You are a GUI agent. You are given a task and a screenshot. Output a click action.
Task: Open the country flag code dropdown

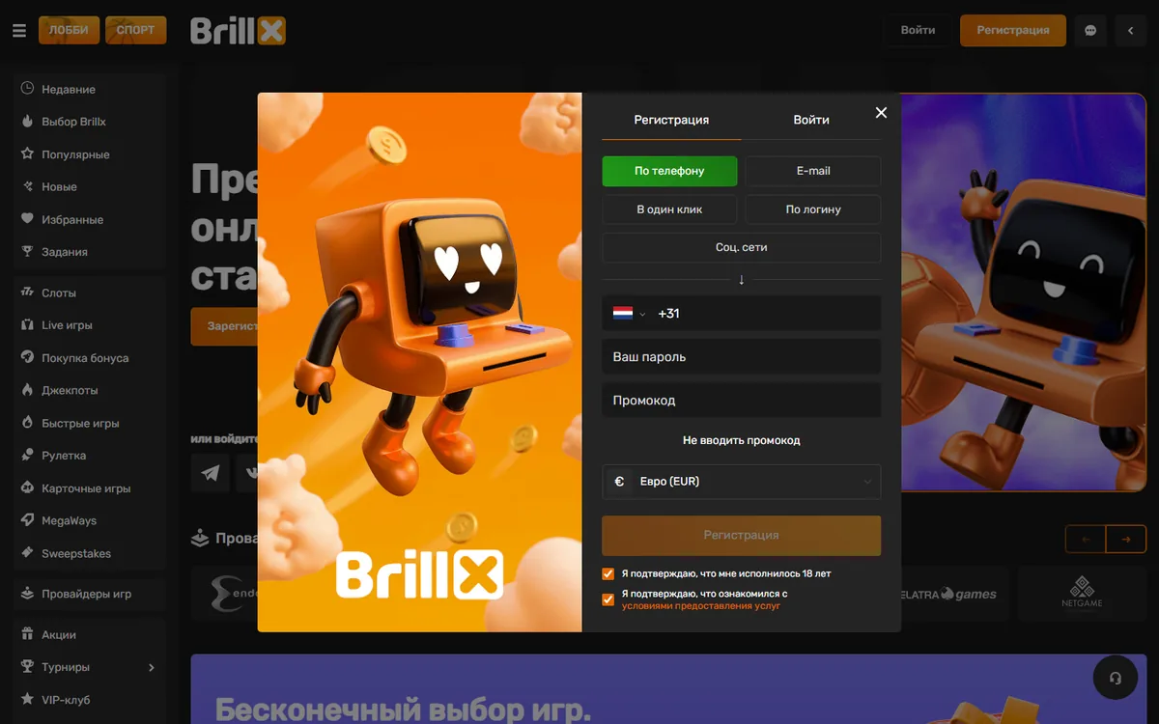click(x=629, y=314)
